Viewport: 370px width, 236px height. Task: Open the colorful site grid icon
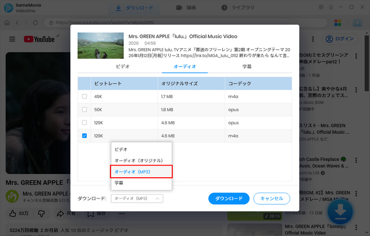click(338, 23)
